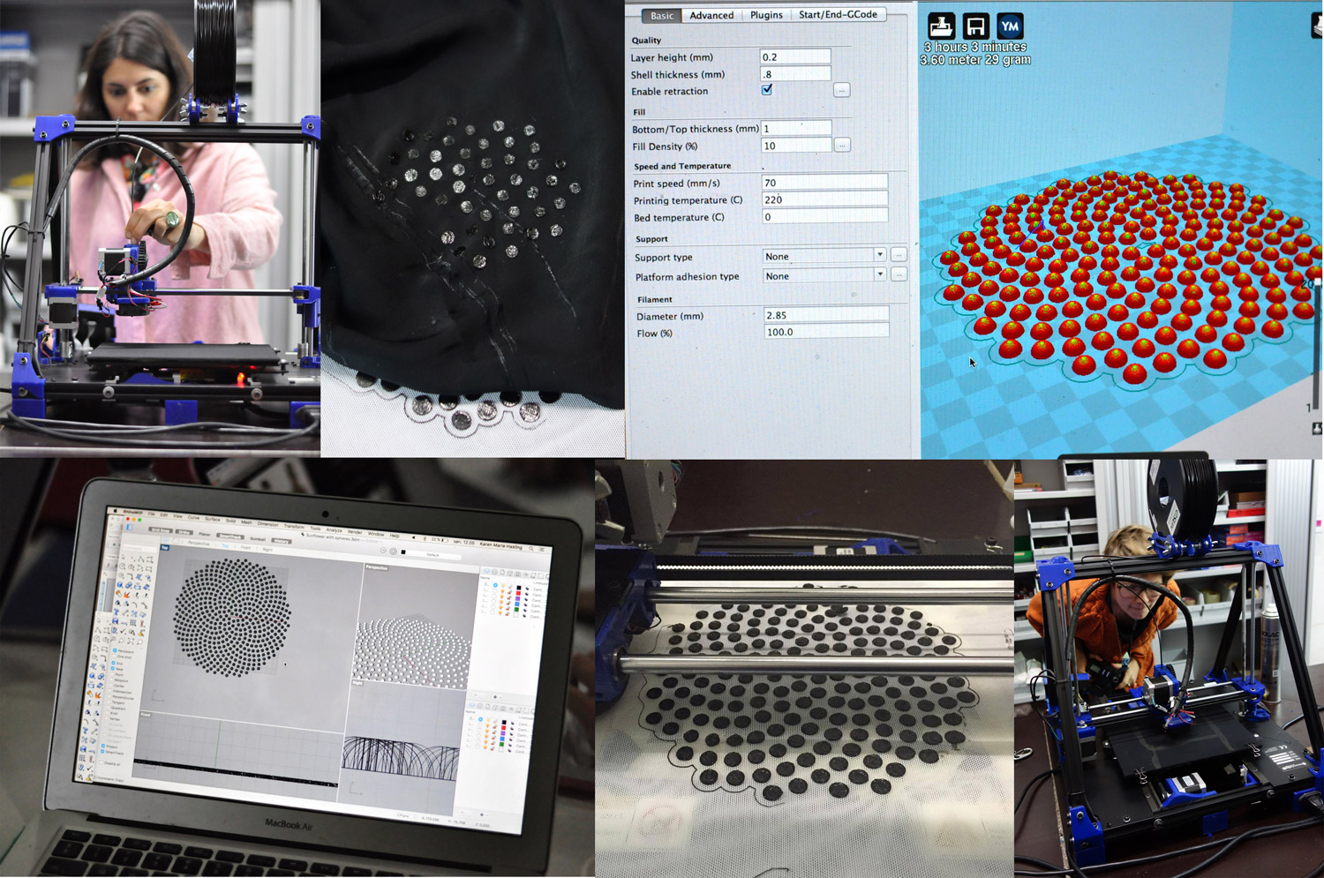The image size is (1324, 878).
Task: Open retraction settings ellipsis button
Action: click(841, 90)
